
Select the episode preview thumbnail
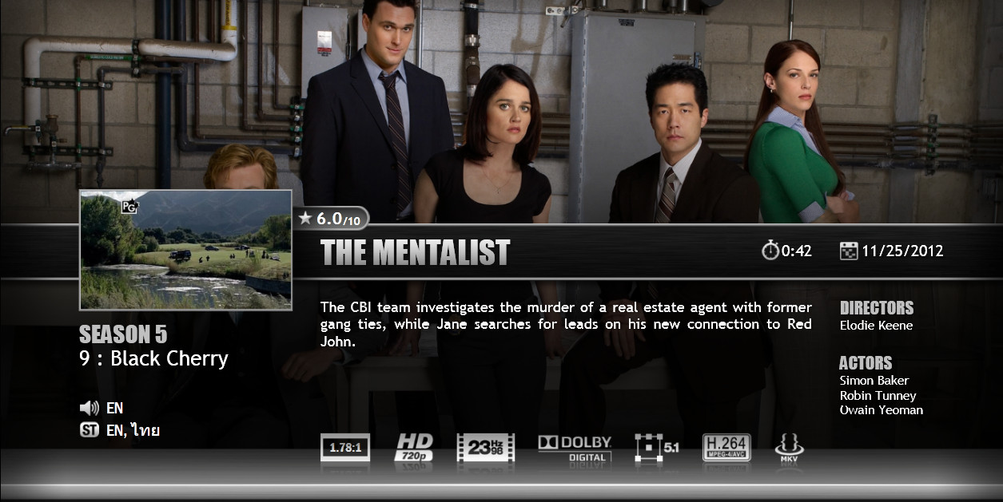(x=185, y=250)
